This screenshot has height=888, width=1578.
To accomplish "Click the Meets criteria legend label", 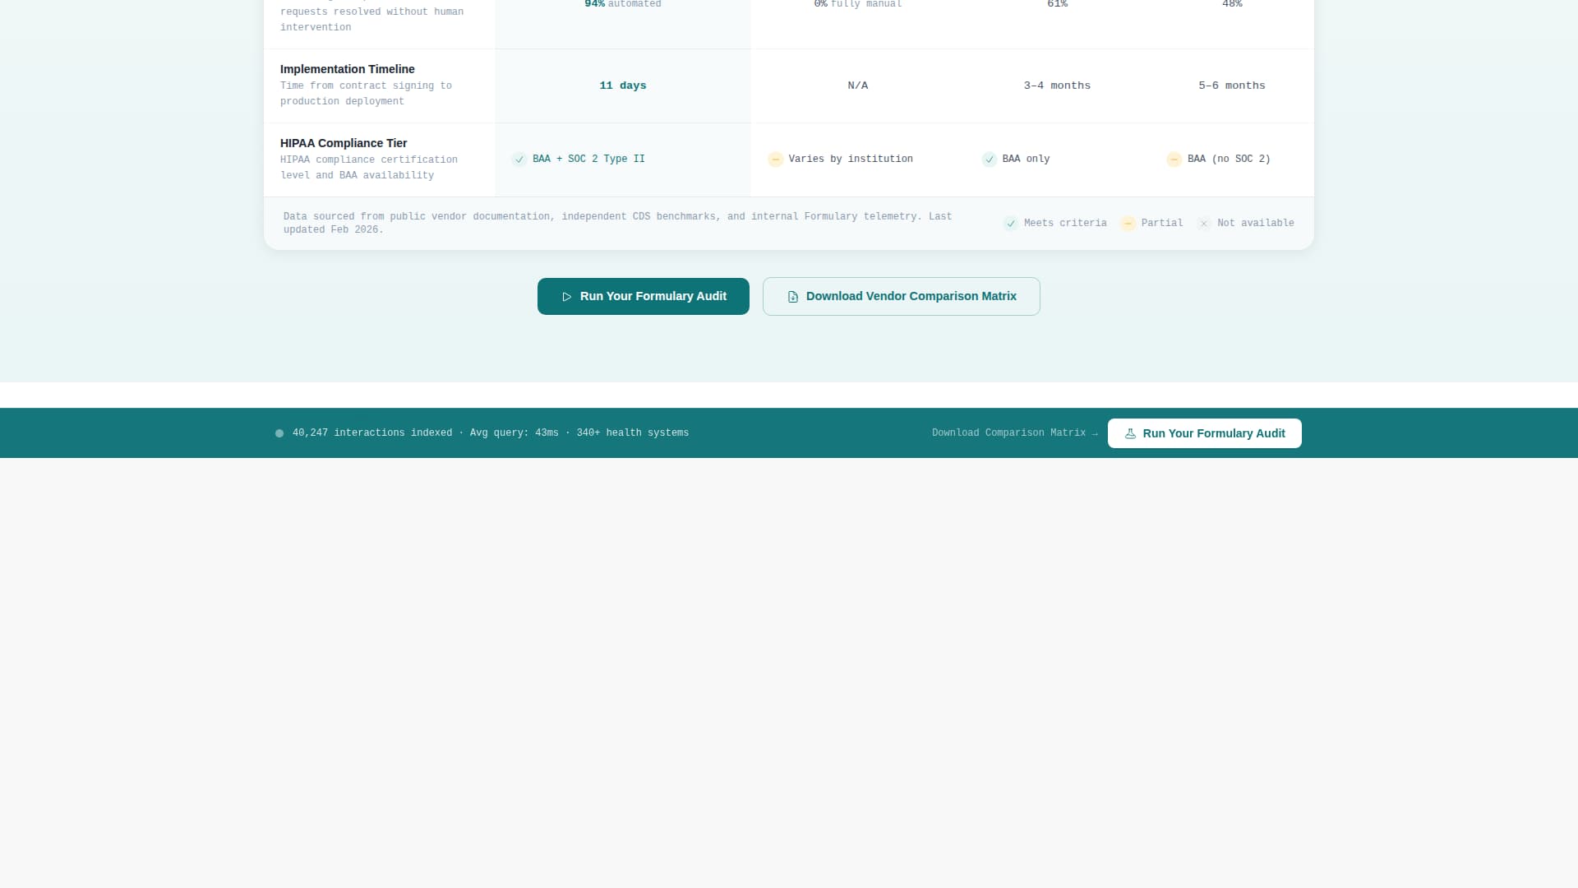I will (1065, 223).
